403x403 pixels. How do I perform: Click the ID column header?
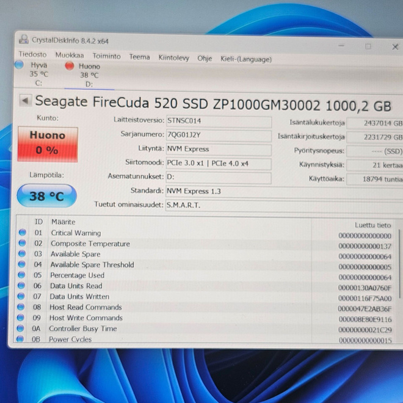point(38,222)
